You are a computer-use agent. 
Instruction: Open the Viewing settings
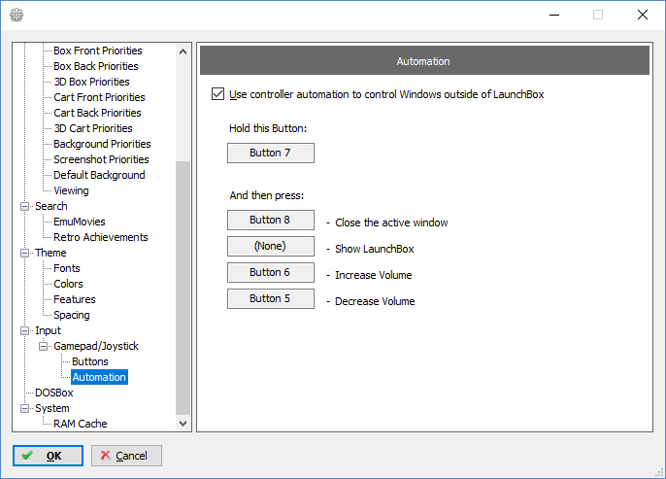tap(71, 190)
